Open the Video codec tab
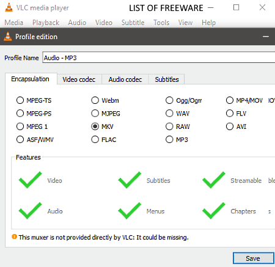This screenshot has width=275, height=267. click(x=79, y=79)
